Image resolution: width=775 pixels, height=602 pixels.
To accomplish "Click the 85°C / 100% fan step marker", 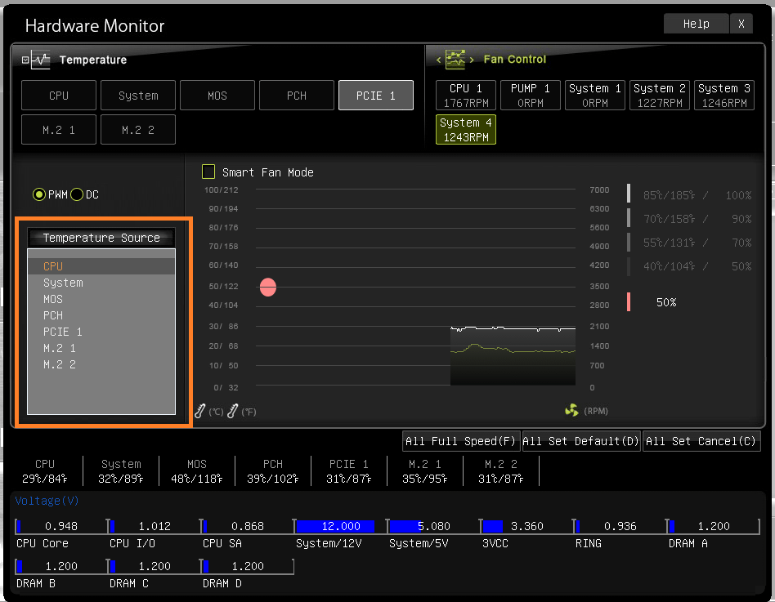I will pos(629,193).
